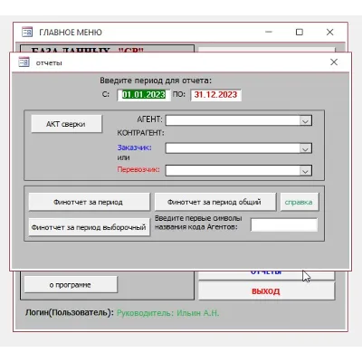
Task: Click the КОНТРАГЕНТ: label
Action: coord(140,133)
